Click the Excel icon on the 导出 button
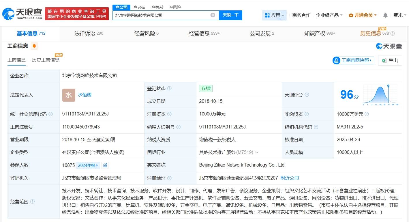Viewport: 409px width, 222px height. 384,60
